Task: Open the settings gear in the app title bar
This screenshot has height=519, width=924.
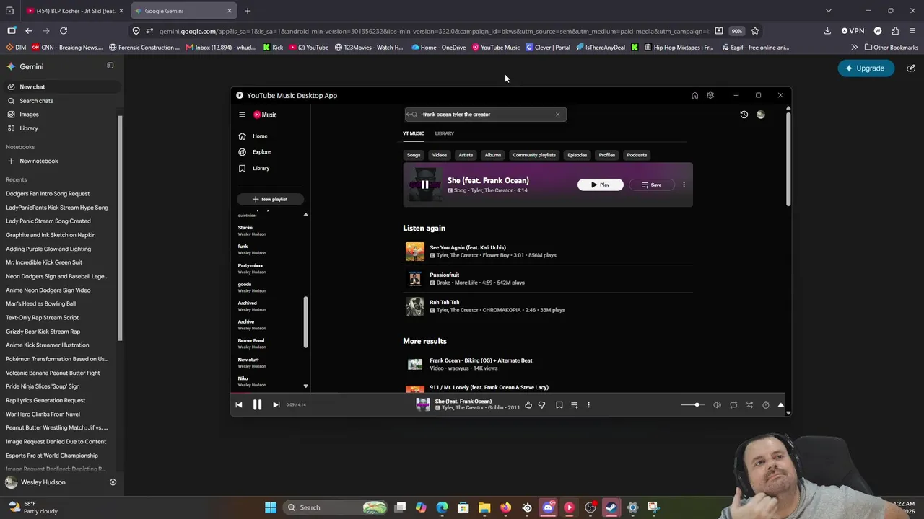Action: [710, 95]
